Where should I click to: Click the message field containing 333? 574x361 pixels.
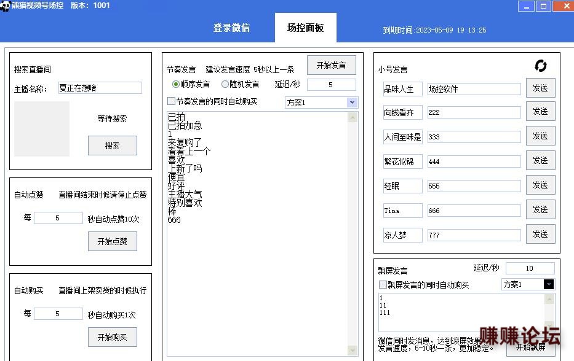pos(474,137)
